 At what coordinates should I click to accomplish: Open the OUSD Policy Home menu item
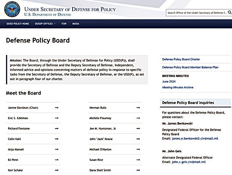[x=18, y=24]
